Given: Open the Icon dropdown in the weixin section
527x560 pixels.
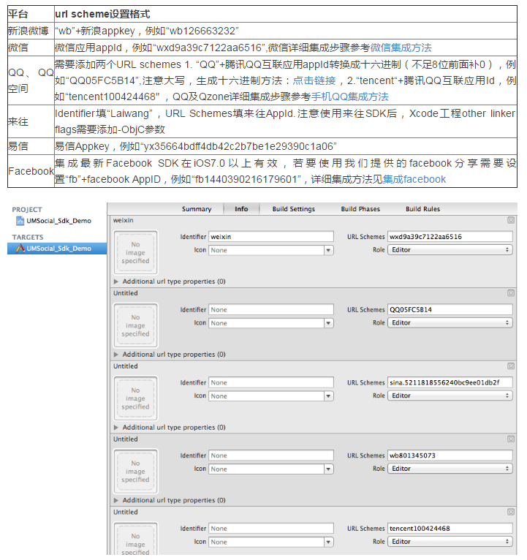Looking at the screenshot, I should [270, 250].
